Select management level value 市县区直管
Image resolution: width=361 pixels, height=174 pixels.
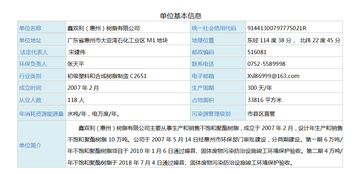[261, 114]
